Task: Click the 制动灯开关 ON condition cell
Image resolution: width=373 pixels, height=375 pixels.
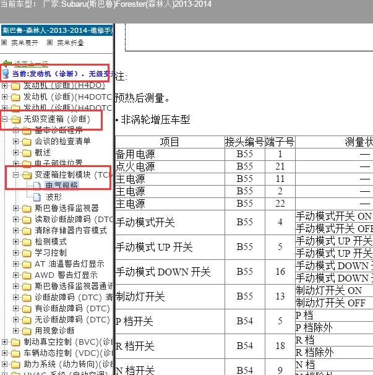Action: tap(334, 291)
